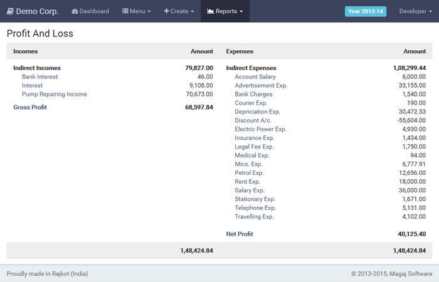View the Electric Power Exp. account
This screenshot has height=282, width=439.
[260, 129]
